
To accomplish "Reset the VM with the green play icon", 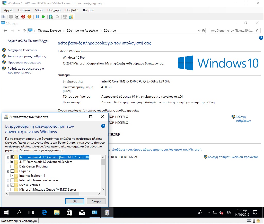I will coord(43,17).
